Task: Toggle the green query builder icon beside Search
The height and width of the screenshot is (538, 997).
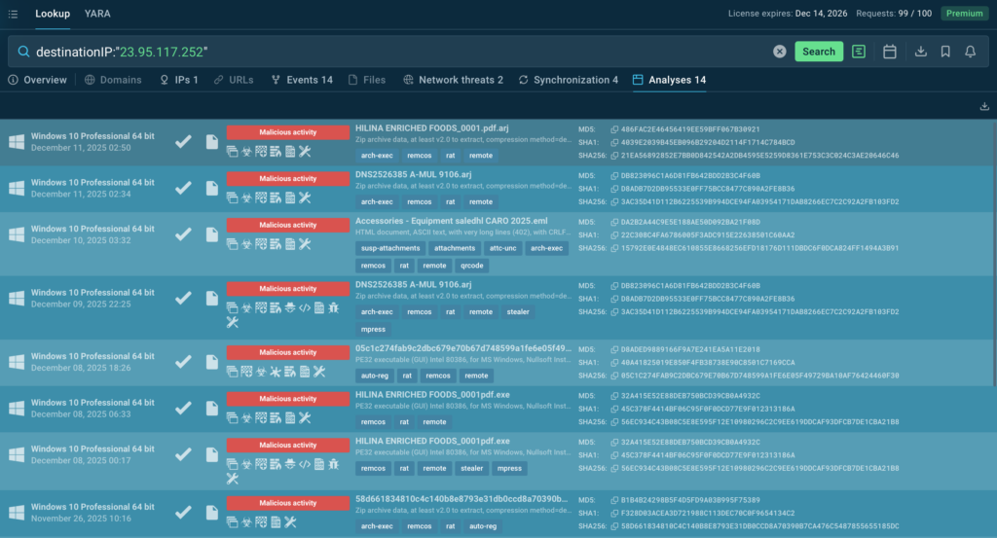Action: click(858, 52)
